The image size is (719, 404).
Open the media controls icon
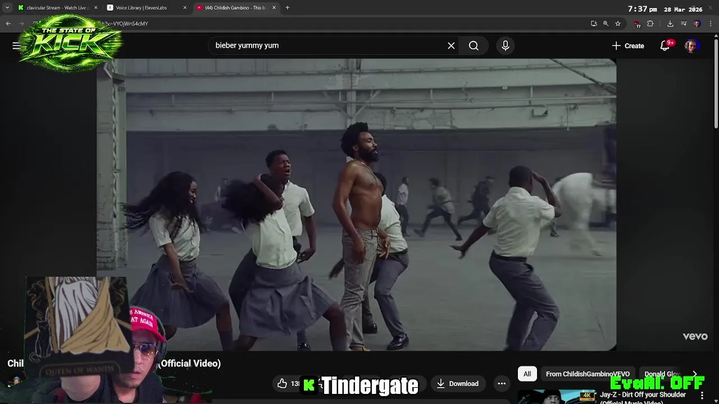[x=684, y=24]
